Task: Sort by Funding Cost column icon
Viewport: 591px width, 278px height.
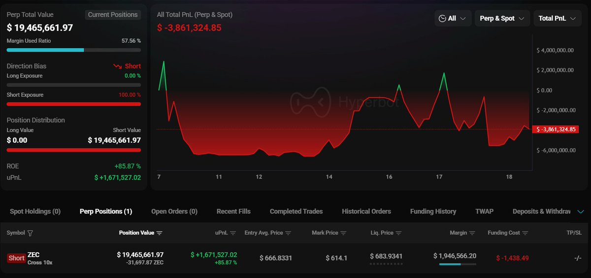Action: 525,233
